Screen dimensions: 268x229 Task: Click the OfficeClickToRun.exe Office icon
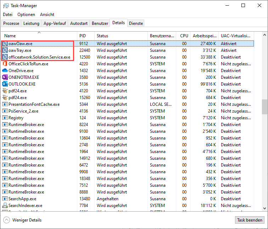pos(5,64)
